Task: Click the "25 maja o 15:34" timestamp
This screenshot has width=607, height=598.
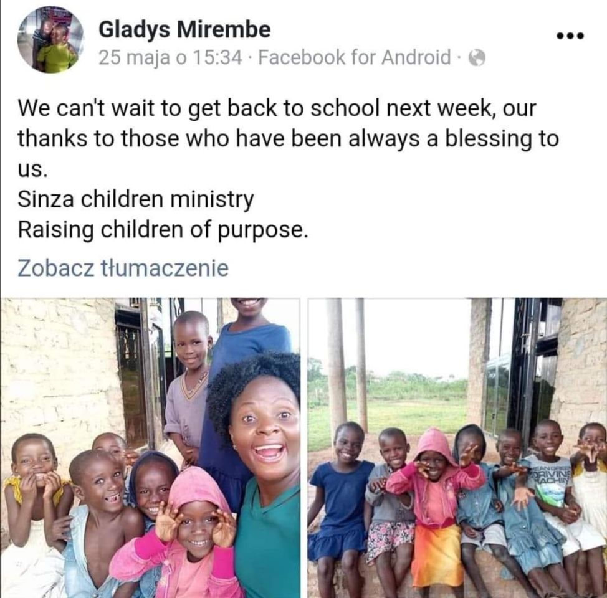Action: 170,58
